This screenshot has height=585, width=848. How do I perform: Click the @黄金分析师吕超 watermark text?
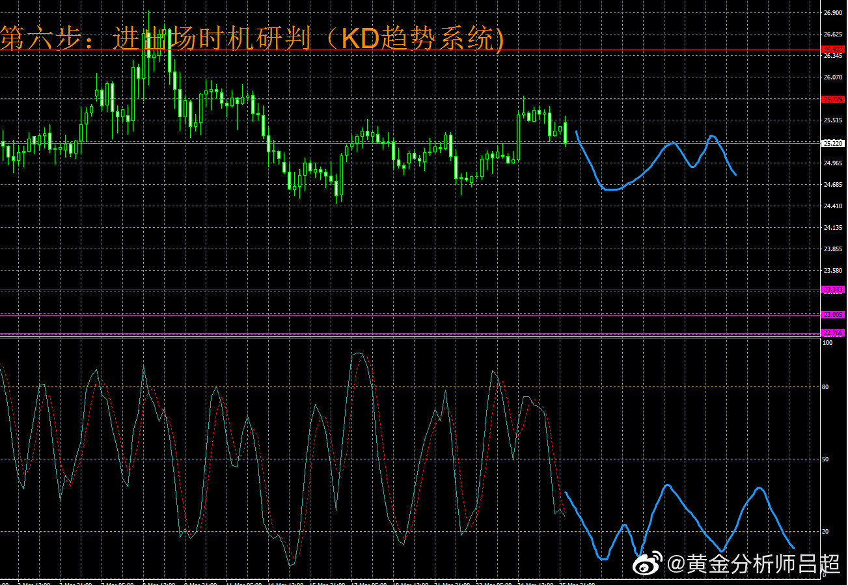click(755, 564)
